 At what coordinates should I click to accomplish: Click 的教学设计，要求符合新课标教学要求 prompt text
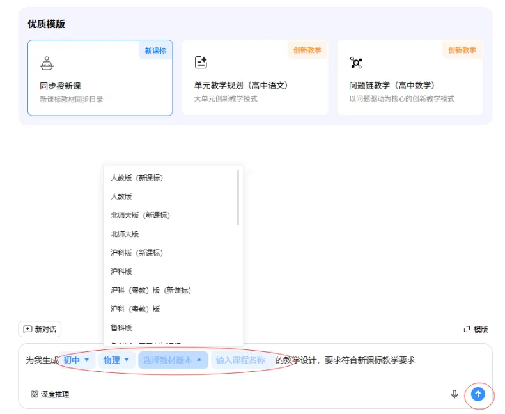click(345, 360)
